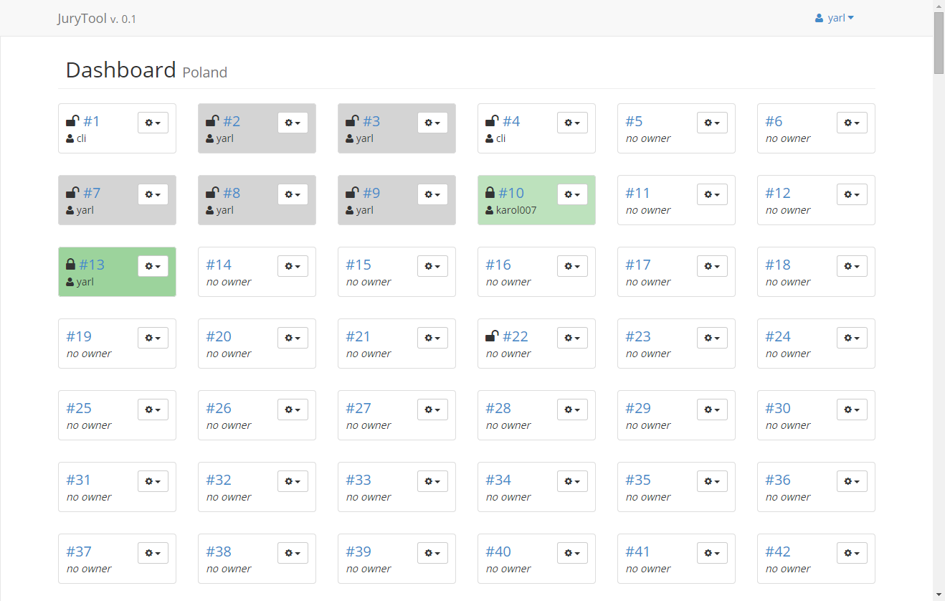Click the user icon beside yarl on card #13
Image resolution: width=945 pixels, height=601 pixels.
pos(70,283)
